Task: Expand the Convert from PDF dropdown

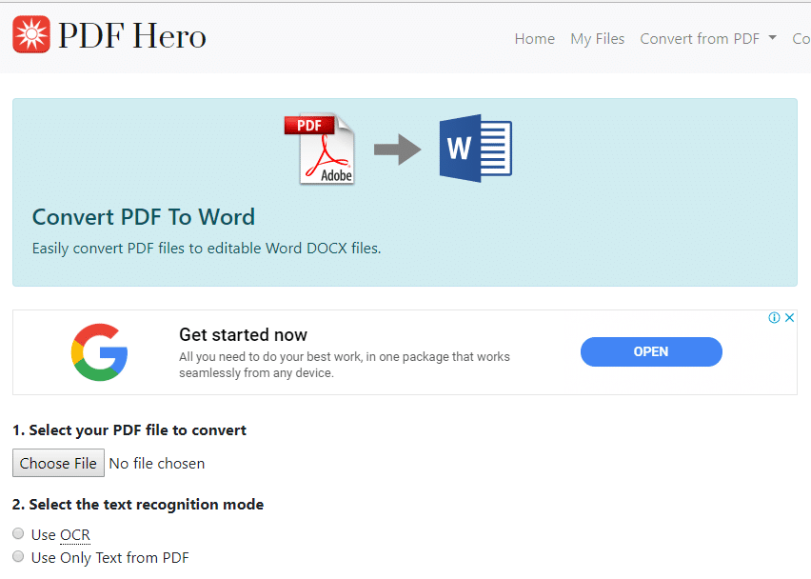Action: click(708, 39)
